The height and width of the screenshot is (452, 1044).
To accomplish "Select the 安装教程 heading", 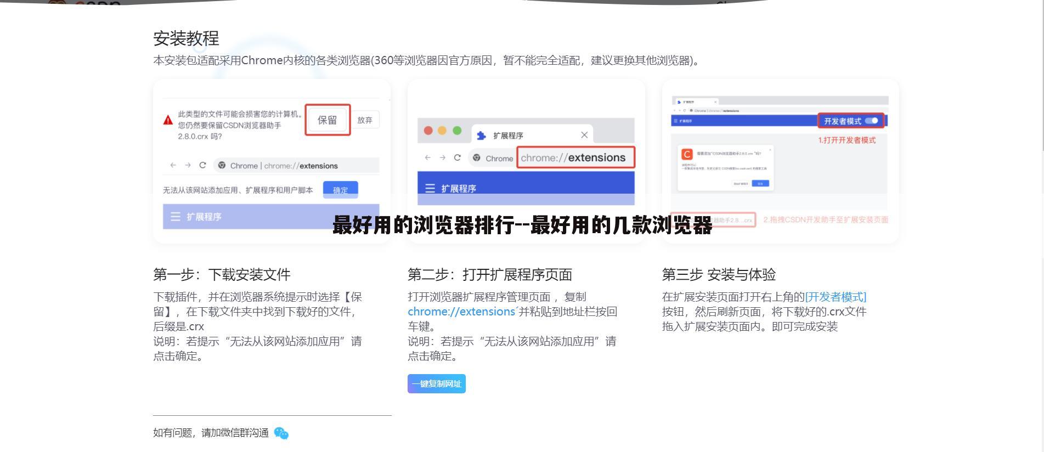I will (x=186, y=38).
